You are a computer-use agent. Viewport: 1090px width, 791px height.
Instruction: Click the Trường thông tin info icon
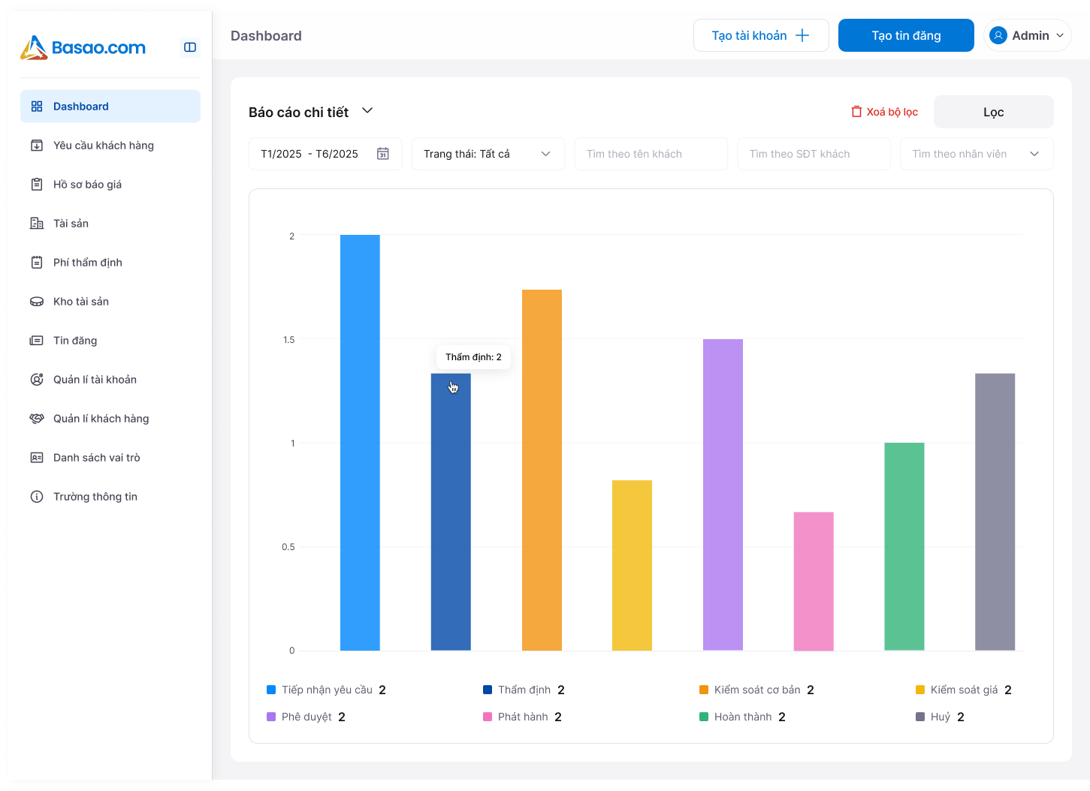[x=37, y=497]
